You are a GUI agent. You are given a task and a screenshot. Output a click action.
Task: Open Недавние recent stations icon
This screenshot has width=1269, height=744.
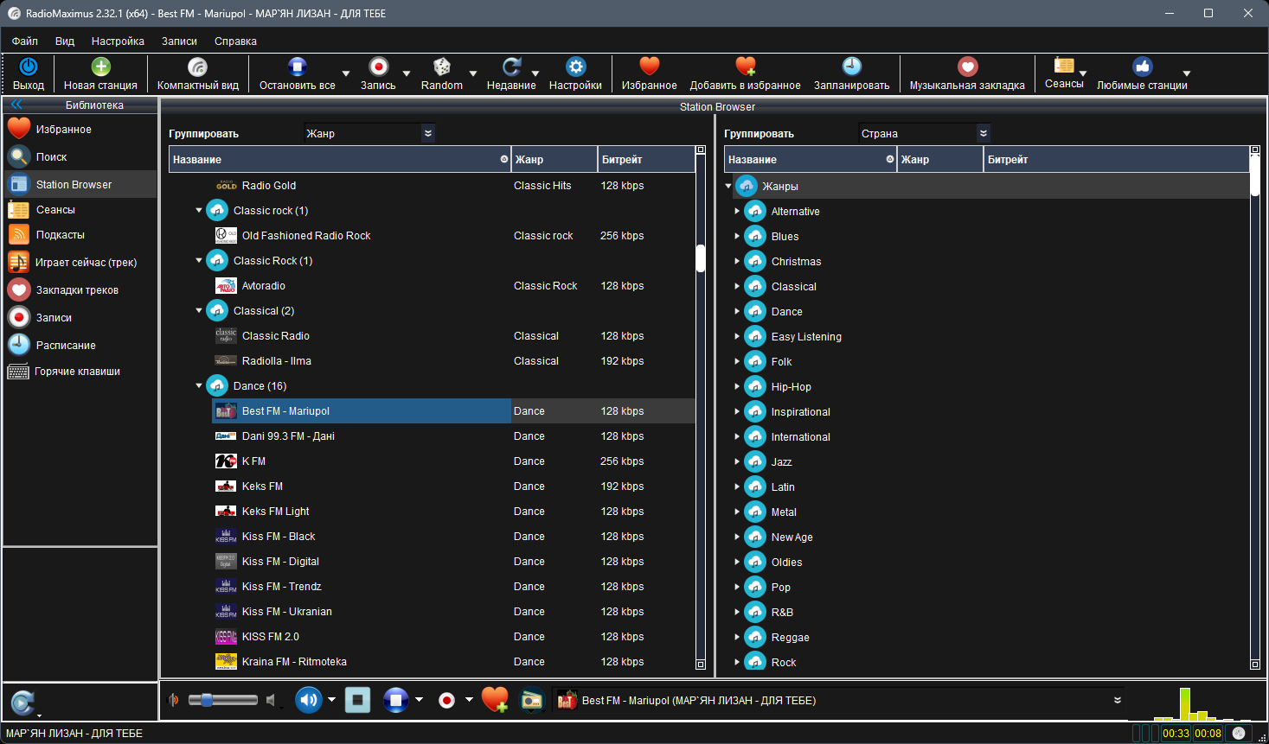tap(511, 67)
